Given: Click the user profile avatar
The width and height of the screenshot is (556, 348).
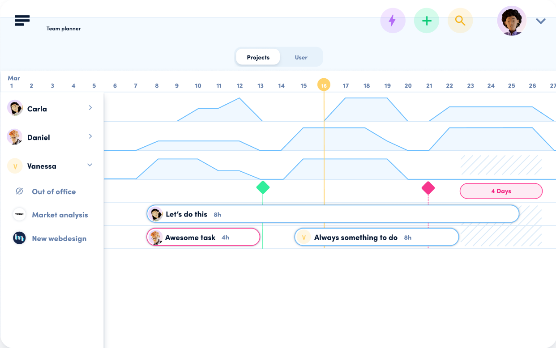Looking at the screenshot, I should [x=512, y=21].
